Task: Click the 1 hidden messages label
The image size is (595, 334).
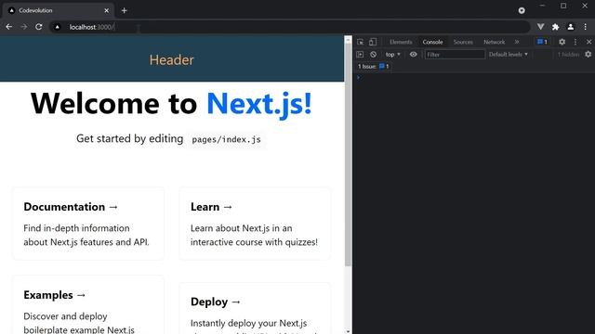Action: pyautogui.click(x=568, y=55)
